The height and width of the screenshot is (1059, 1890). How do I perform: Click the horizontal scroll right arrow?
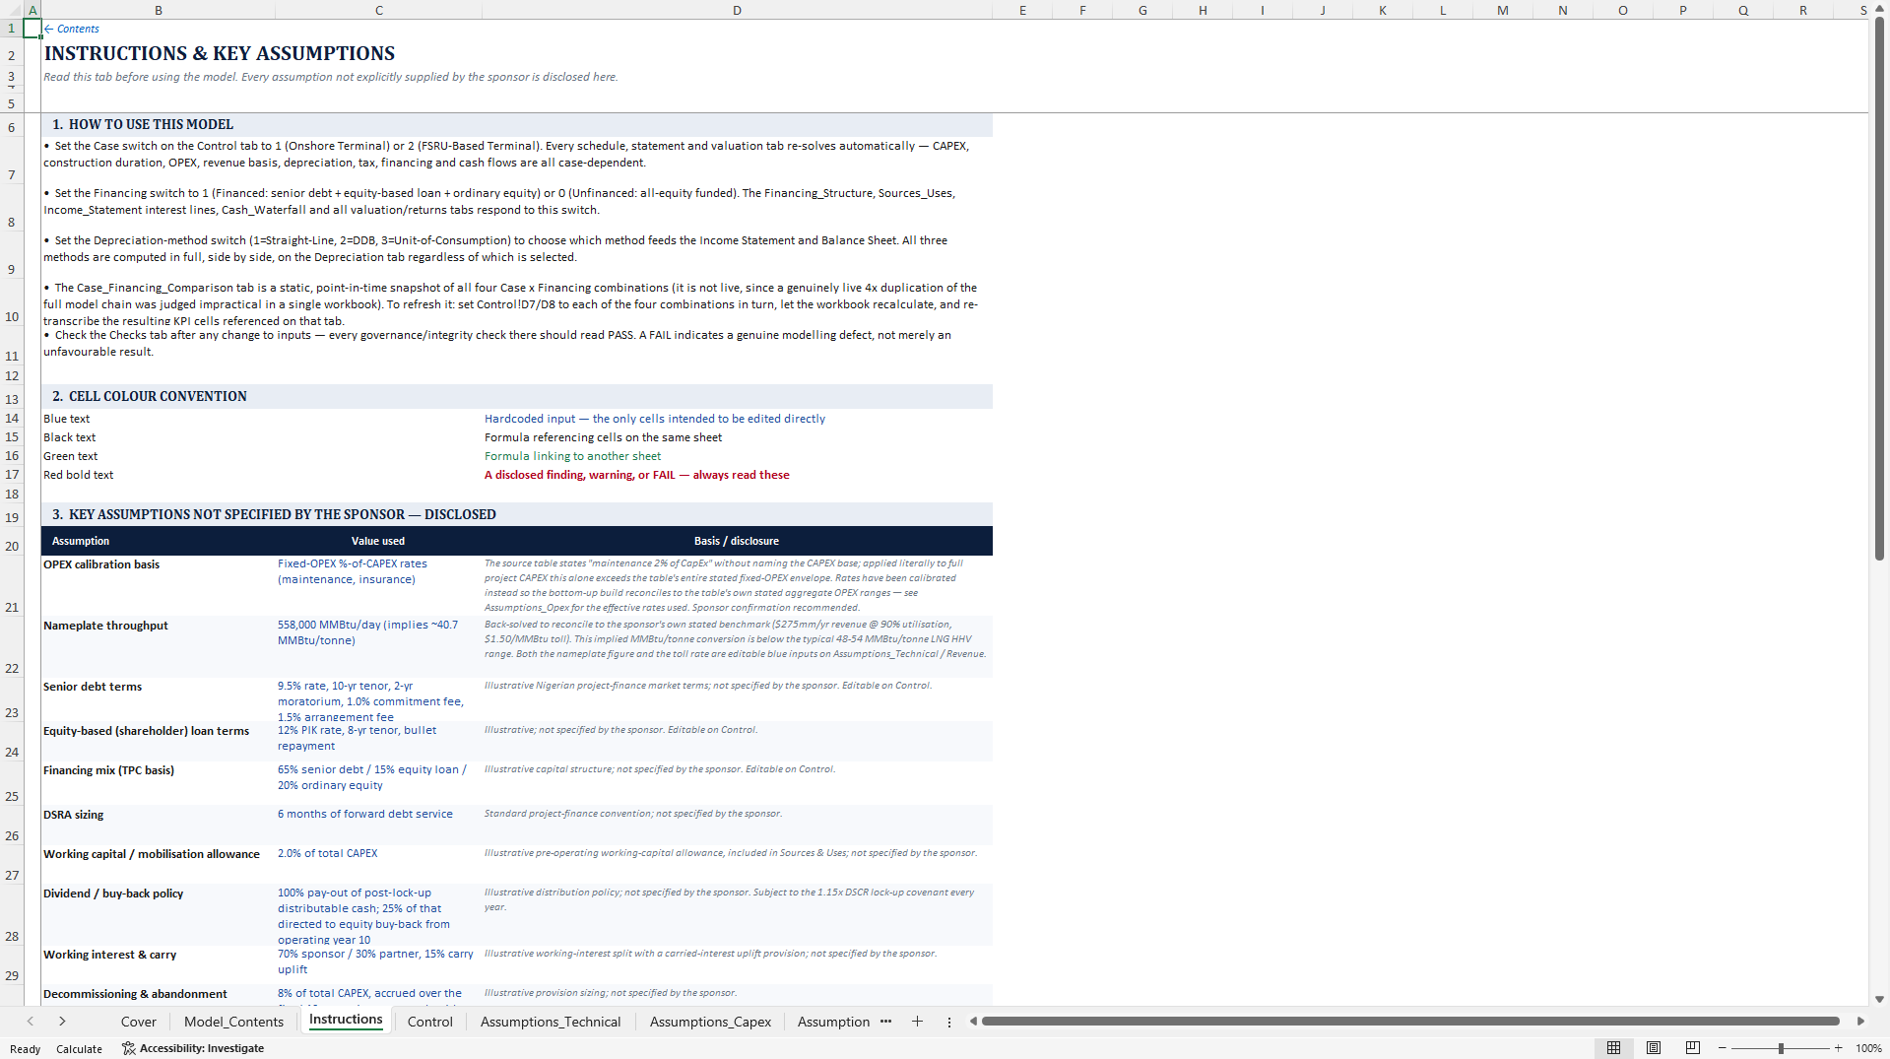click(1860, 1022)
